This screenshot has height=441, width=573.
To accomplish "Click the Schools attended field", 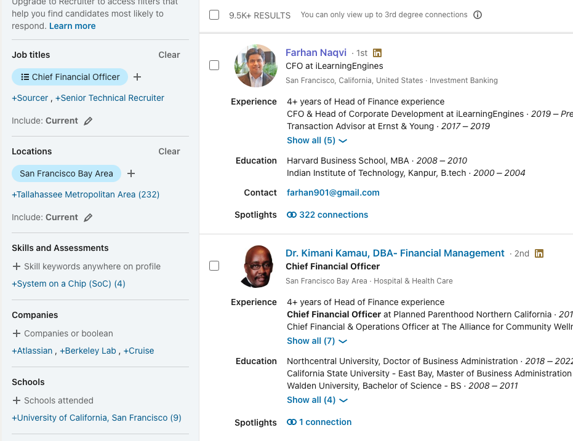I will 58,400.
